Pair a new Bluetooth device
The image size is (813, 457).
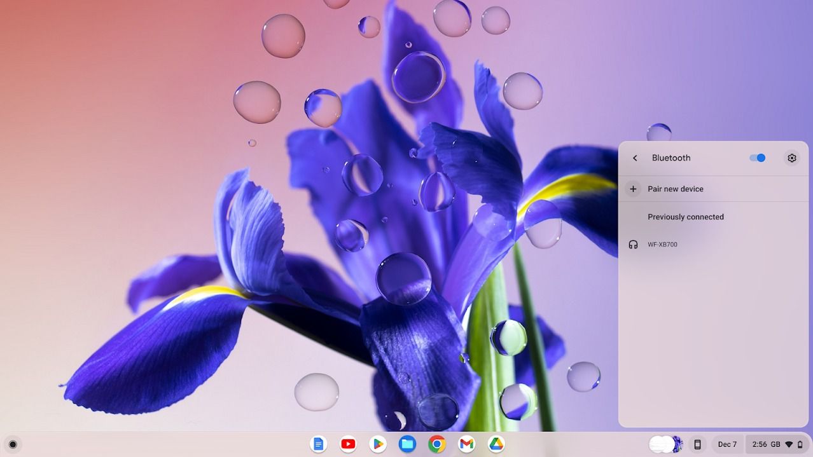(x=676, y=189)
